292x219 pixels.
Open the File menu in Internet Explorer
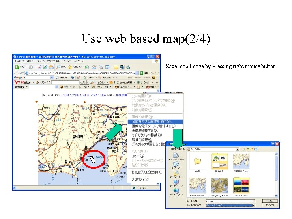(19, 61)
